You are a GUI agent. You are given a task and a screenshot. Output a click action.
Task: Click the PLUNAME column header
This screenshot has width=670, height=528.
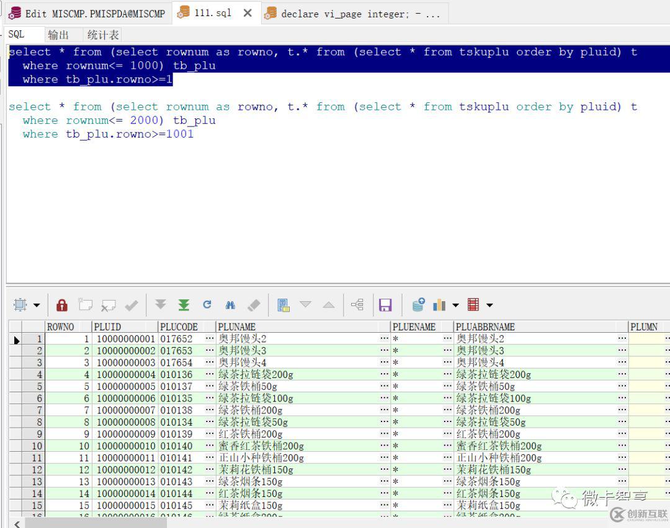[237, 327]
